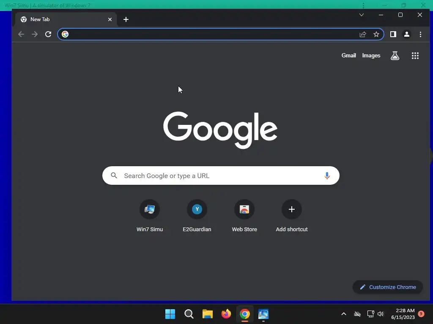The width and height of the screenshot is (433, 324).
Task: Open the Google apps grid
Action: [415, 56]
